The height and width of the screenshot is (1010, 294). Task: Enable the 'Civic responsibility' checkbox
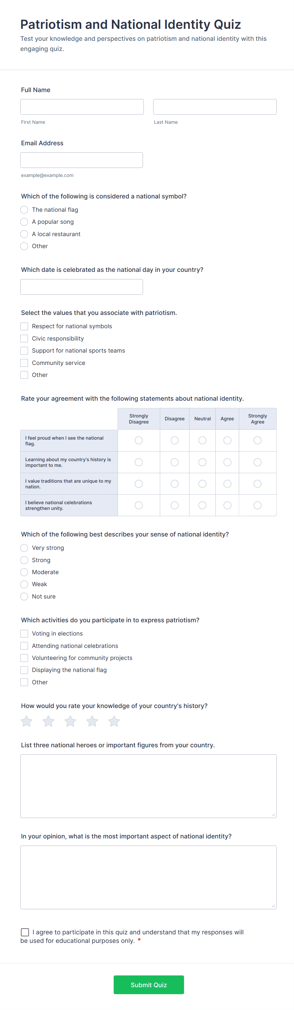[24, 338]
